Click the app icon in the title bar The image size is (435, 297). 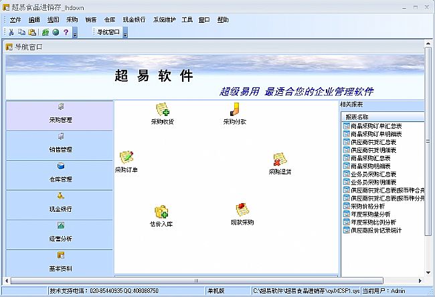tap(6, 7)
